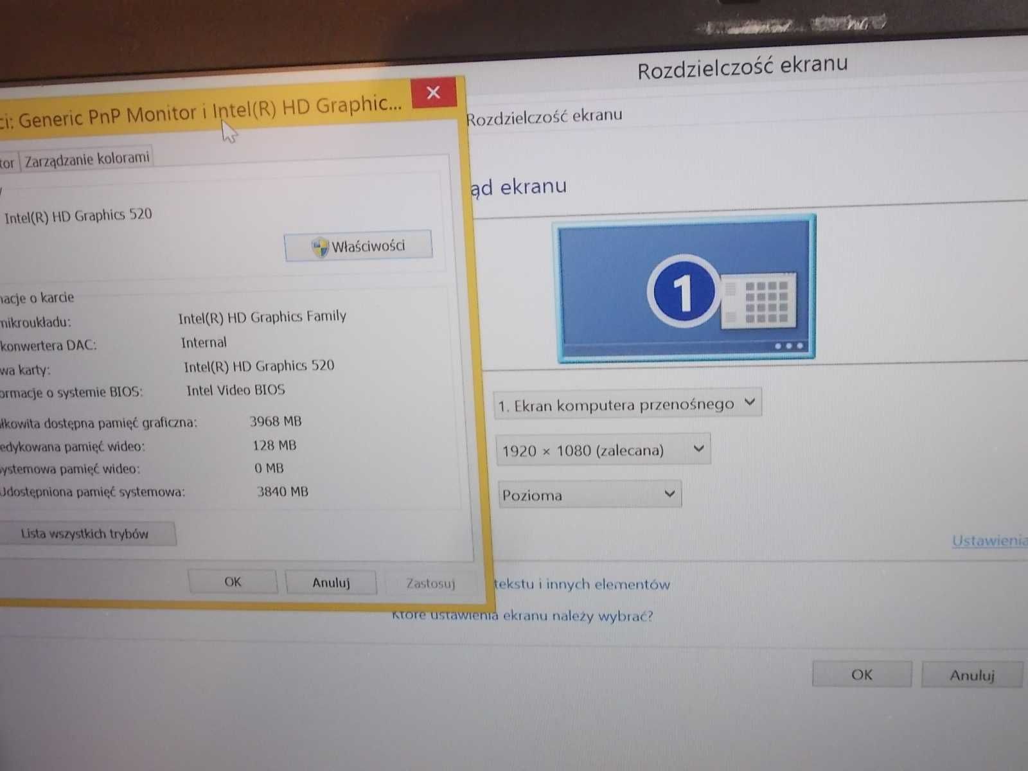Cancel adapter dialog with Anuluj
Screen dimensions: 1028x771
click(331, 583)
